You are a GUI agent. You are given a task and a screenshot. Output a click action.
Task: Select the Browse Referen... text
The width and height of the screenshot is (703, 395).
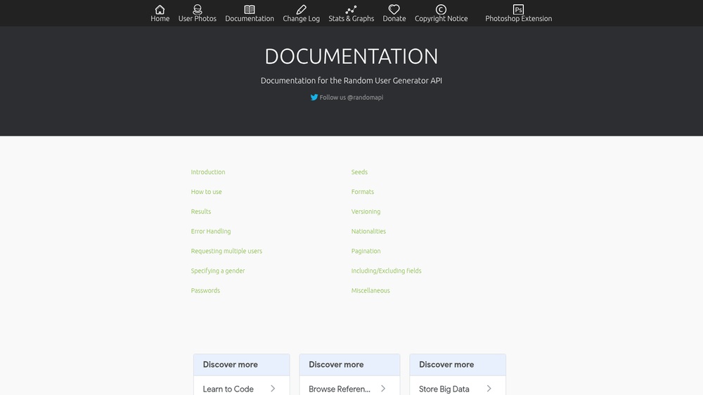pyautogui.click(x=340, y=389)
